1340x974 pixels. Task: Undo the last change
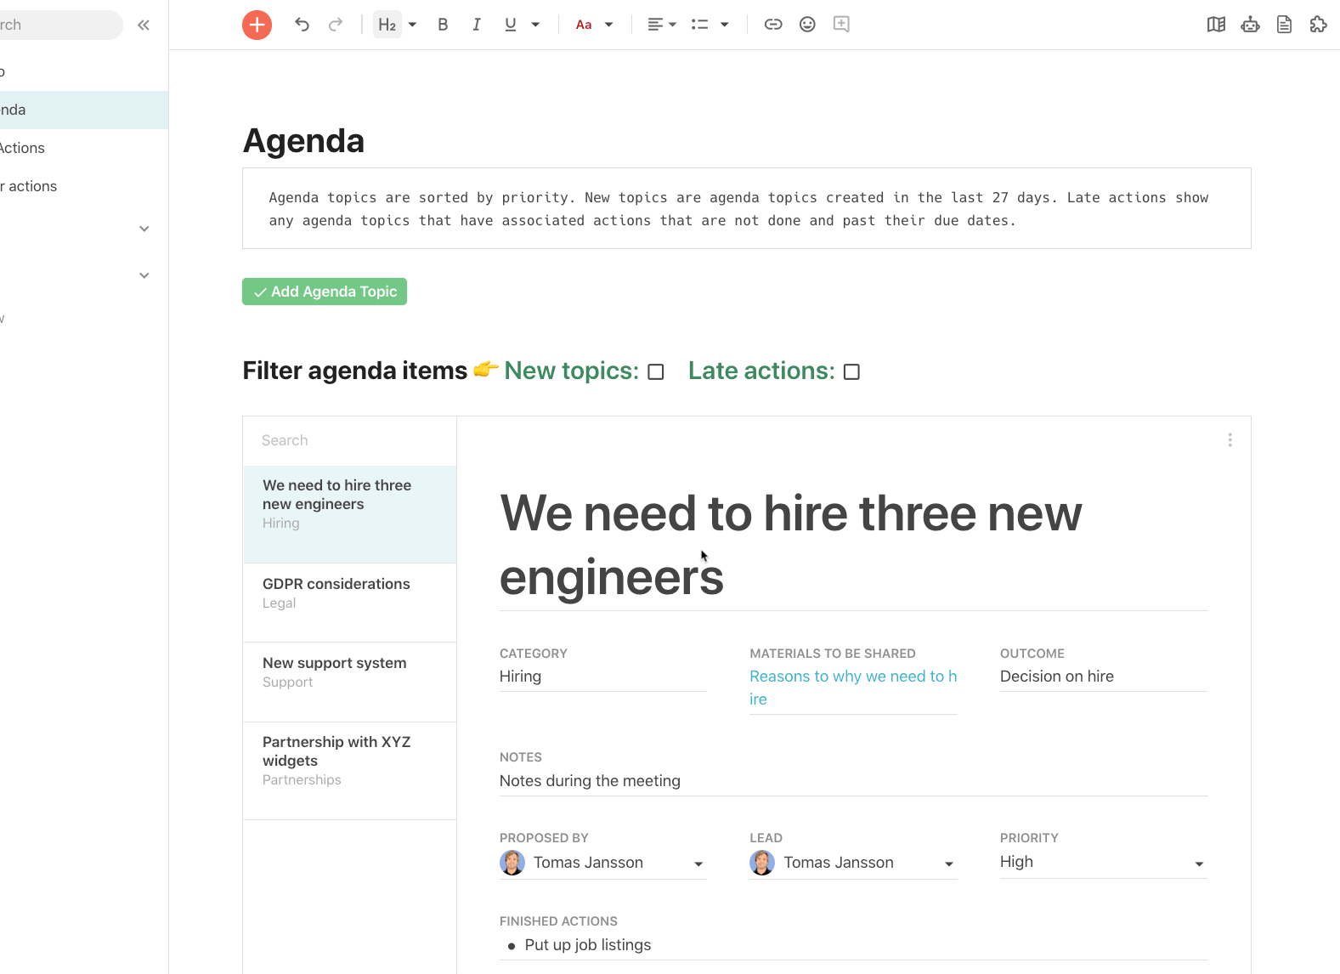coord(302,25)
